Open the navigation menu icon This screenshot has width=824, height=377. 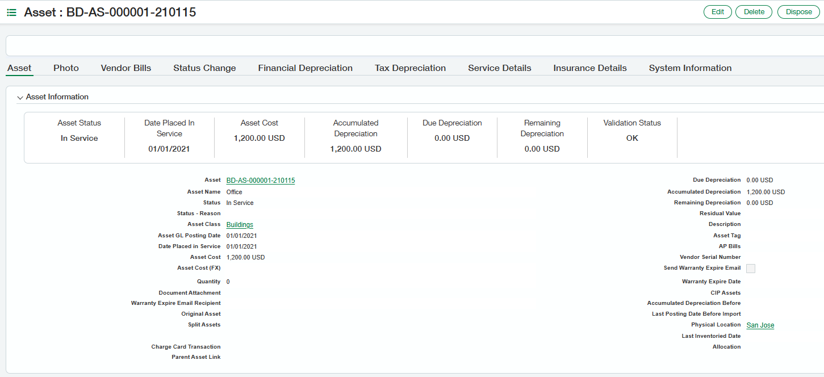point(11,11)
